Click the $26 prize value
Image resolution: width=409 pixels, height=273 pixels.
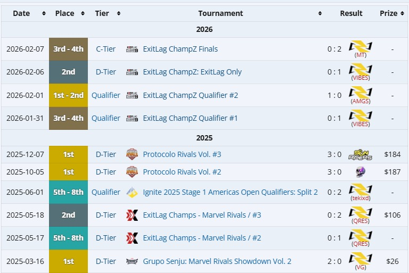392,261
